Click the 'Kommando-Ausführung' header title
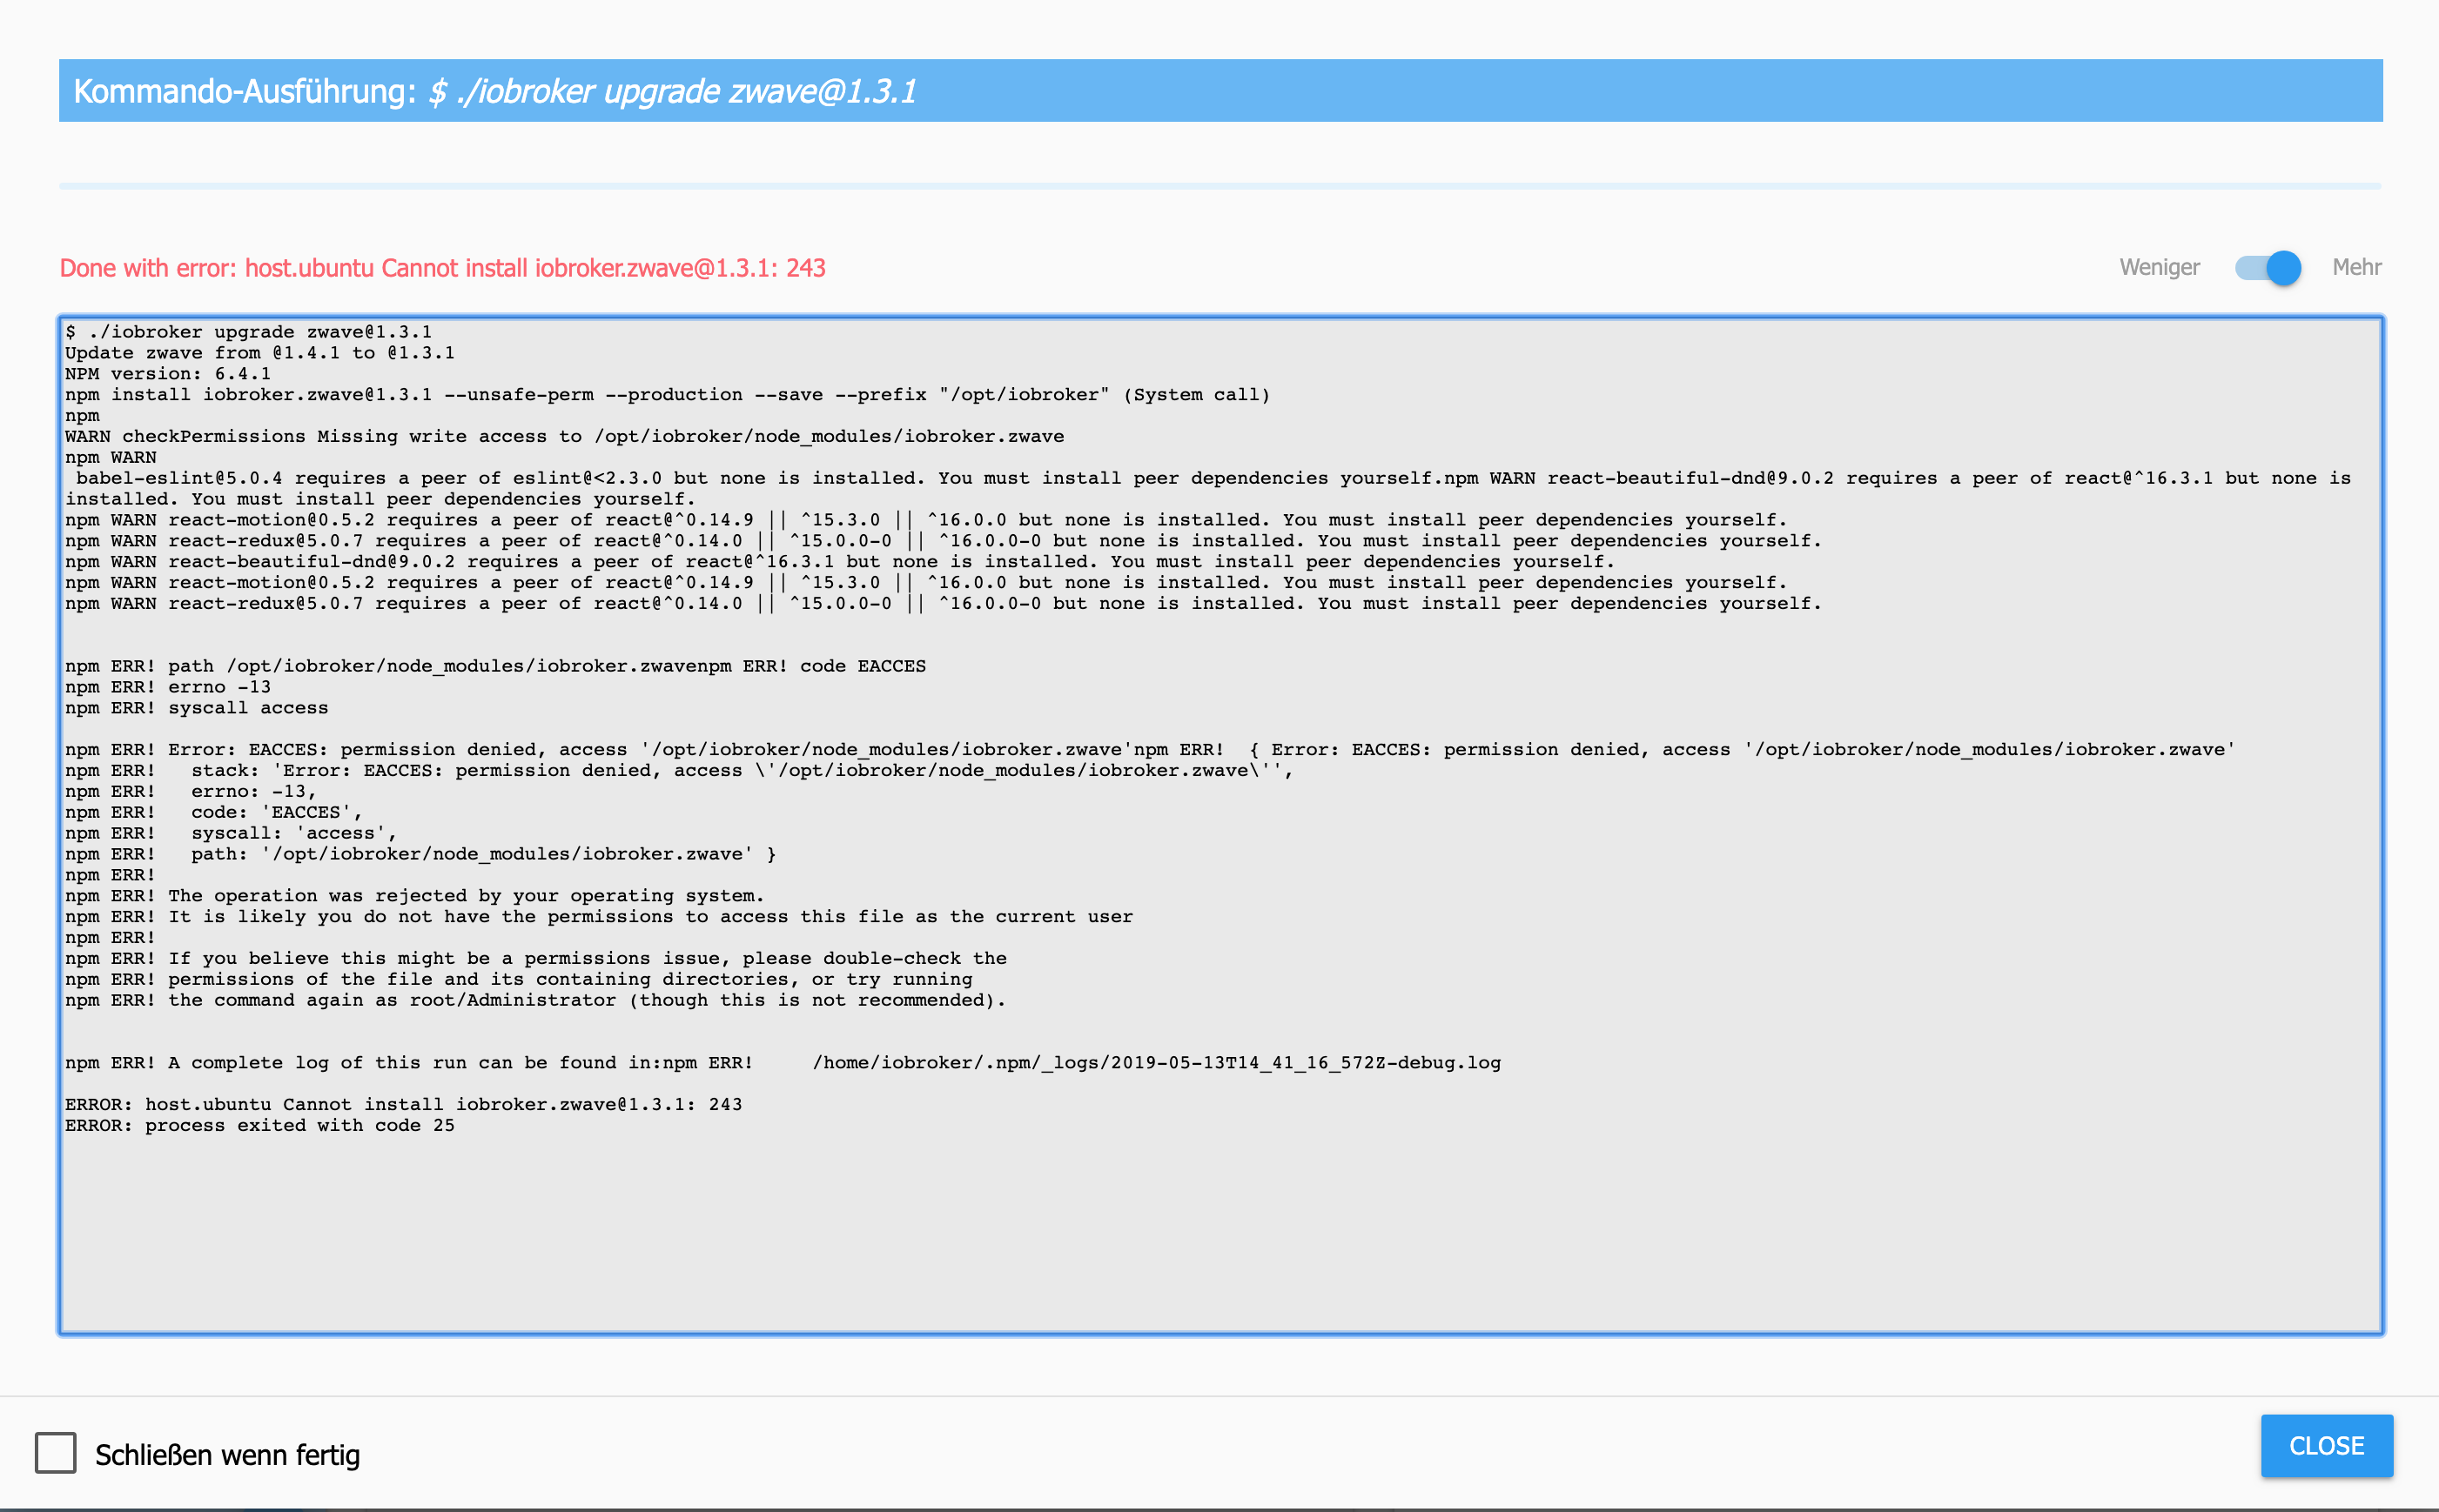This screenshot has width=2439, height=1512. coord(244,91)
